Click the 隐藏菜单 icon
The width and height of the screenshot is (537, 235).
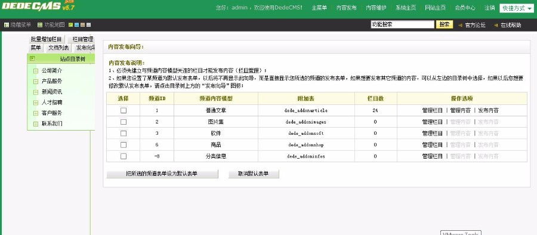[6, 24]
